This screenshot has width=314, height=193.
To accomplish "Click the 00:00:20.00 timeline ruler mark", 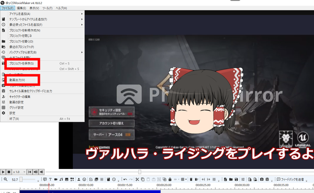I will coord(164,185).
